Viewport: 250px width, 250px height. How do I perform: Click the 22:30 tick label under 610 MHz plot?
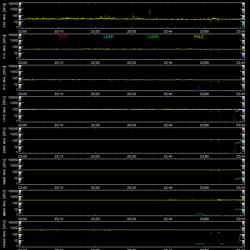pos(132,94)
